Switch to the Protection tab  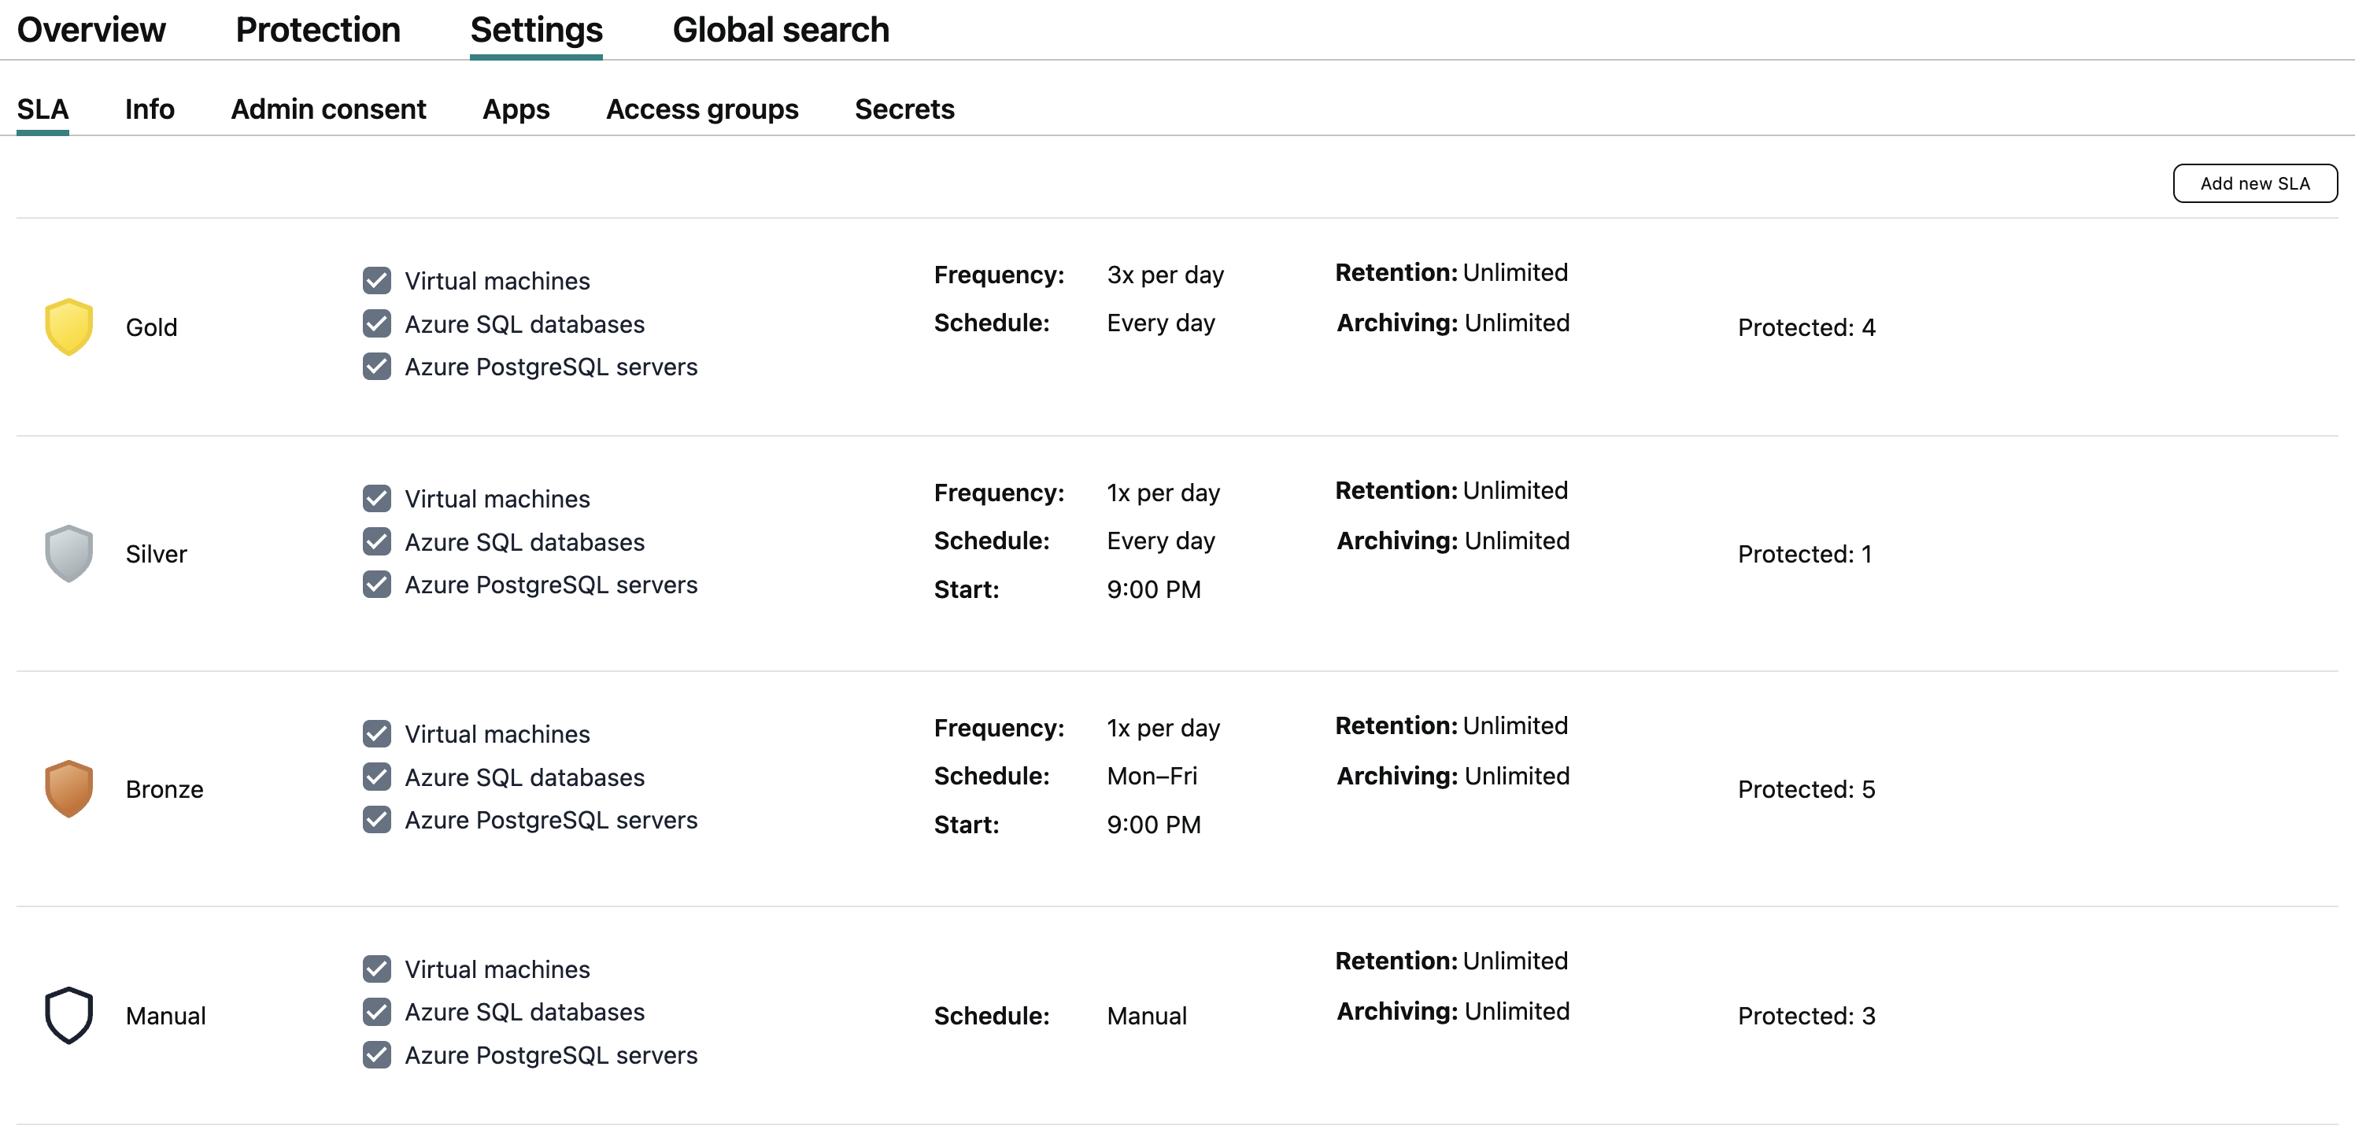coord(317,30)
